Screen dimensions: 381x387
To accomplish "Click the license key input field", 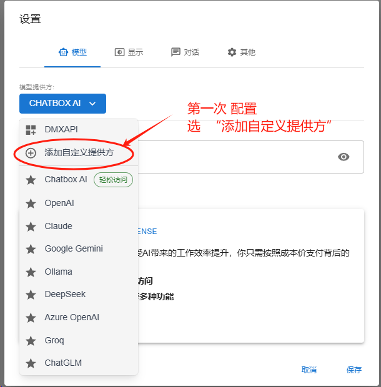I will (250, 157).
